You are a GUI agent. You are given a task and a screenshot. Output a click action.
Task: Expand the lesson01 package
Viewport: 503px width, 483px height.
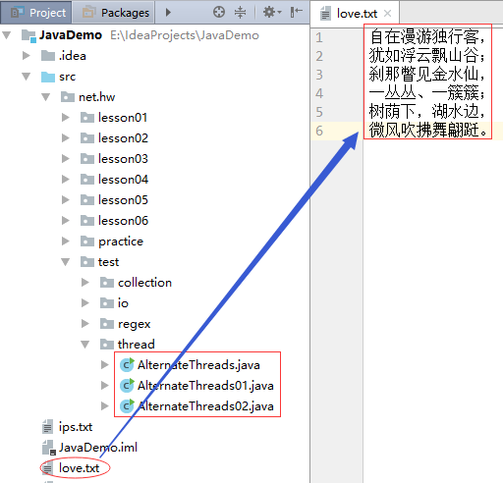(x=66, y=118)
